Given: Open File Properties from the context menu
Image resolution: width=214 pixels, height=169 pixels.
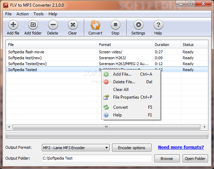Looking at the screenshot, I should pyautogui.click(x=131, y=97).
